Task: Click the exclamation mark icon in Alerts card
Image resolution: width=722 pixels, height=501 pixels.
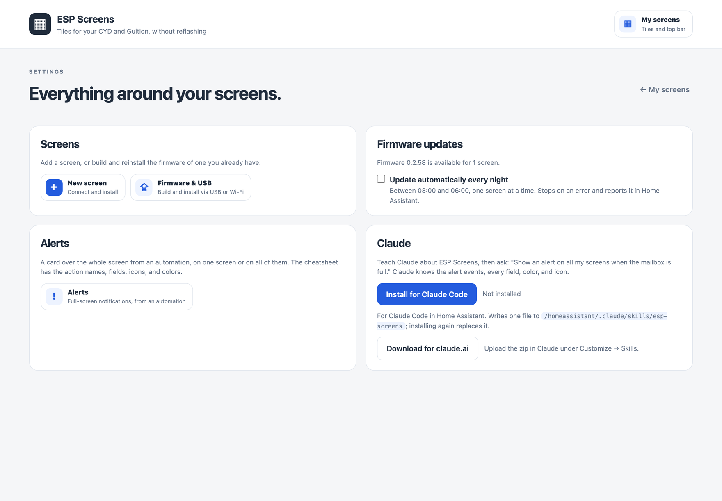Action: 54,296
